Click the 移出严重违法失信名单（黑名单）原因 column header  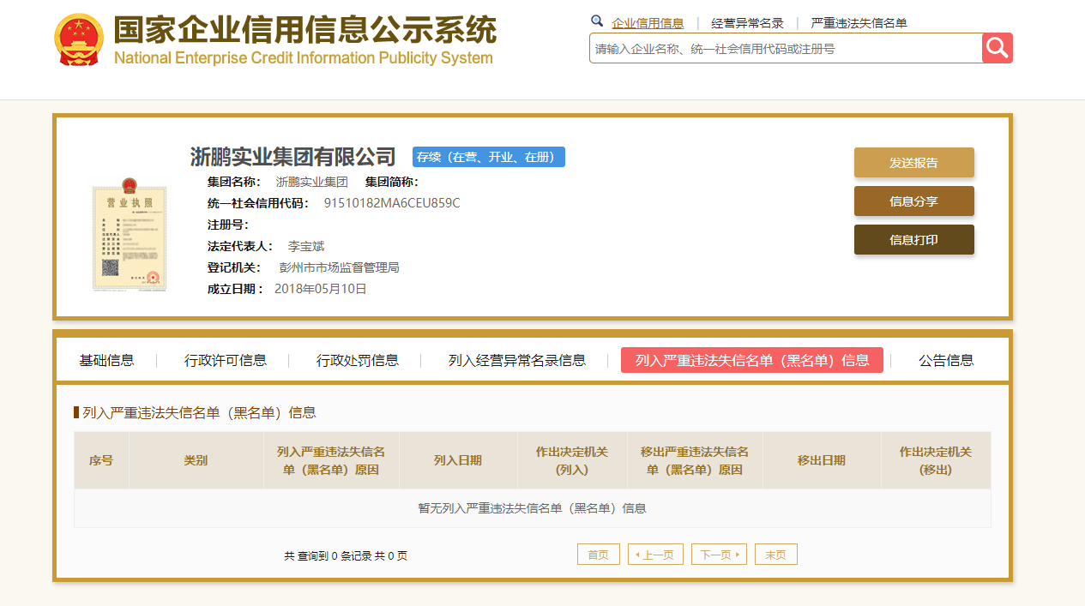coord(695,460)
